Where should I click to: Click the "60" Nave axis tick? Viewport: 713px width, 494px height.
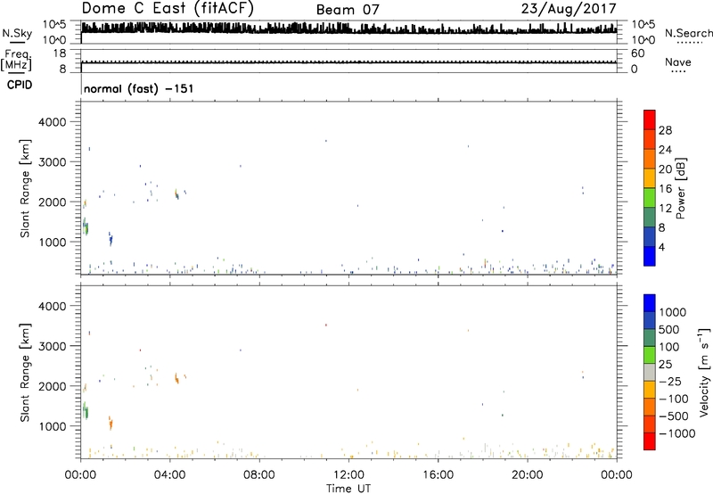pos(637,54)
